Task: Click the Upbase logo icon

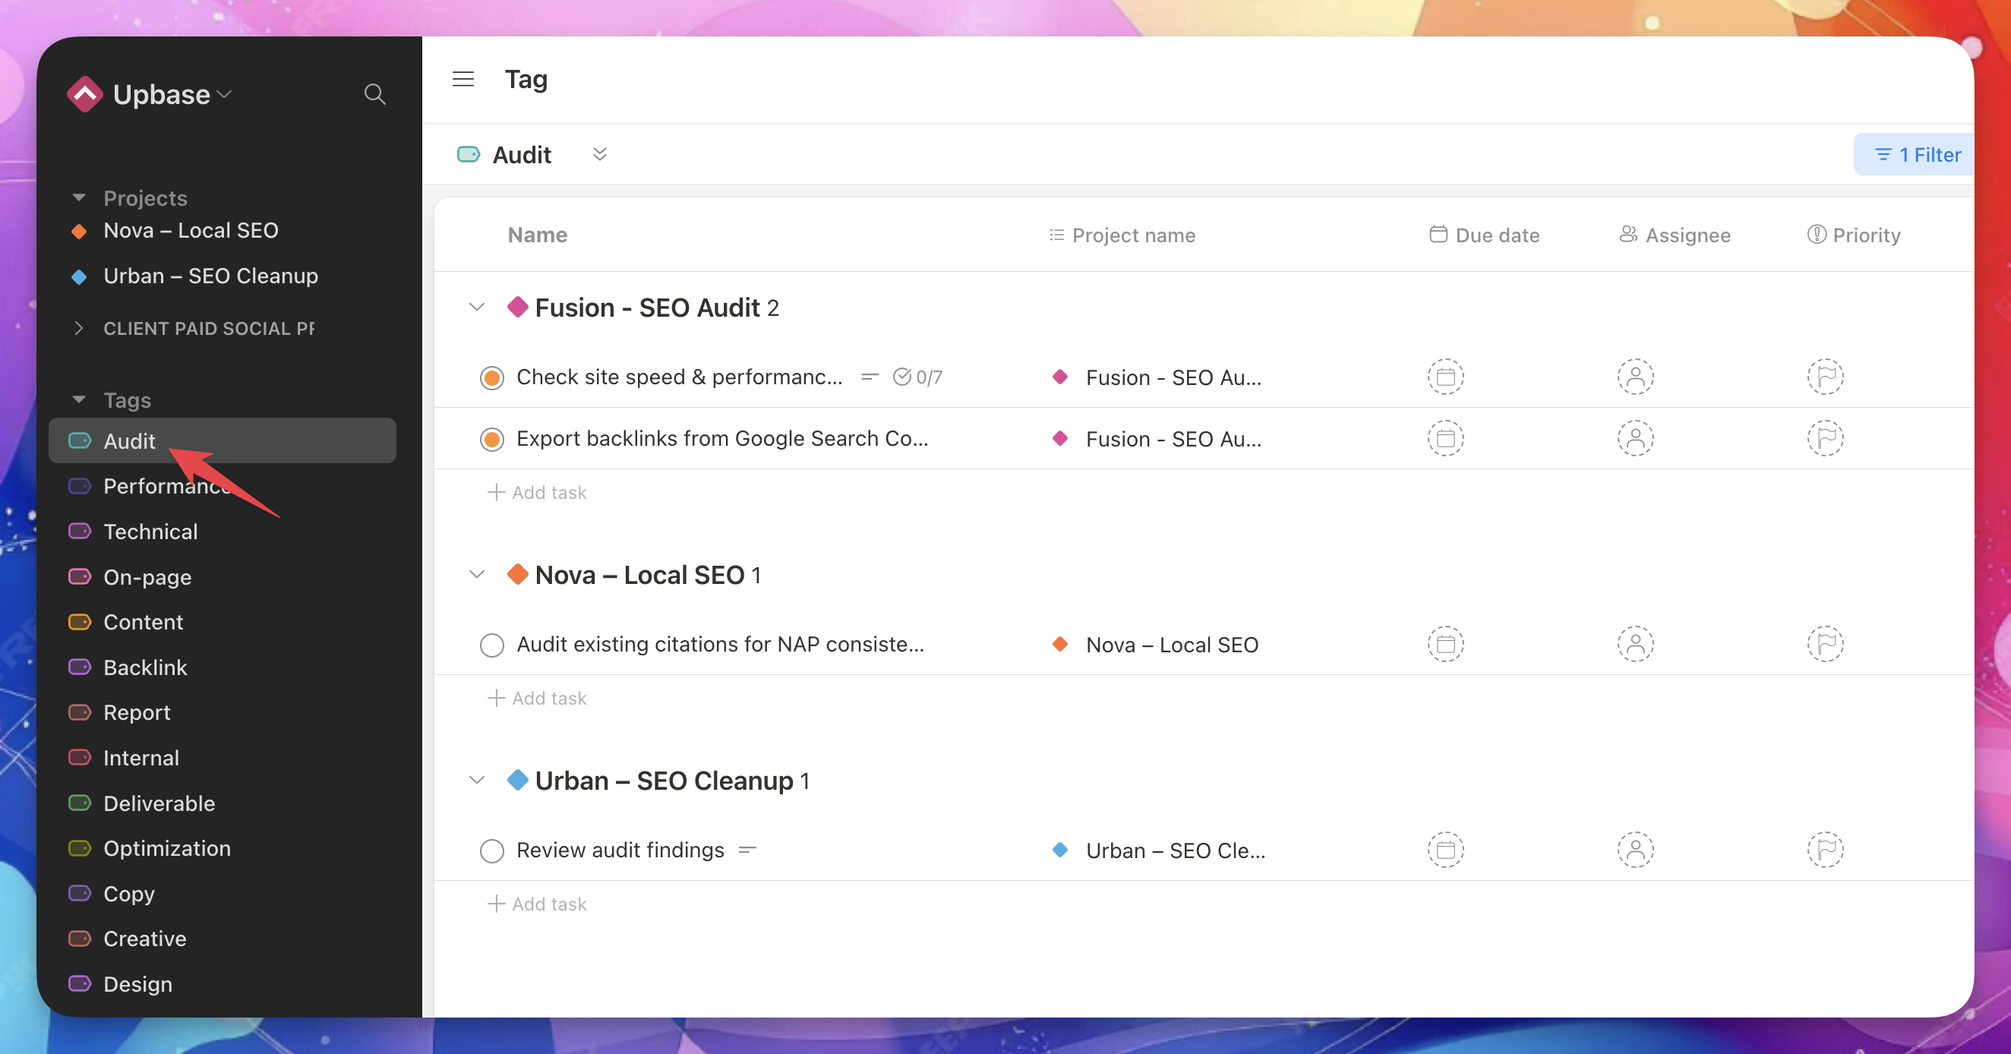Action: (x=85, y=94)
